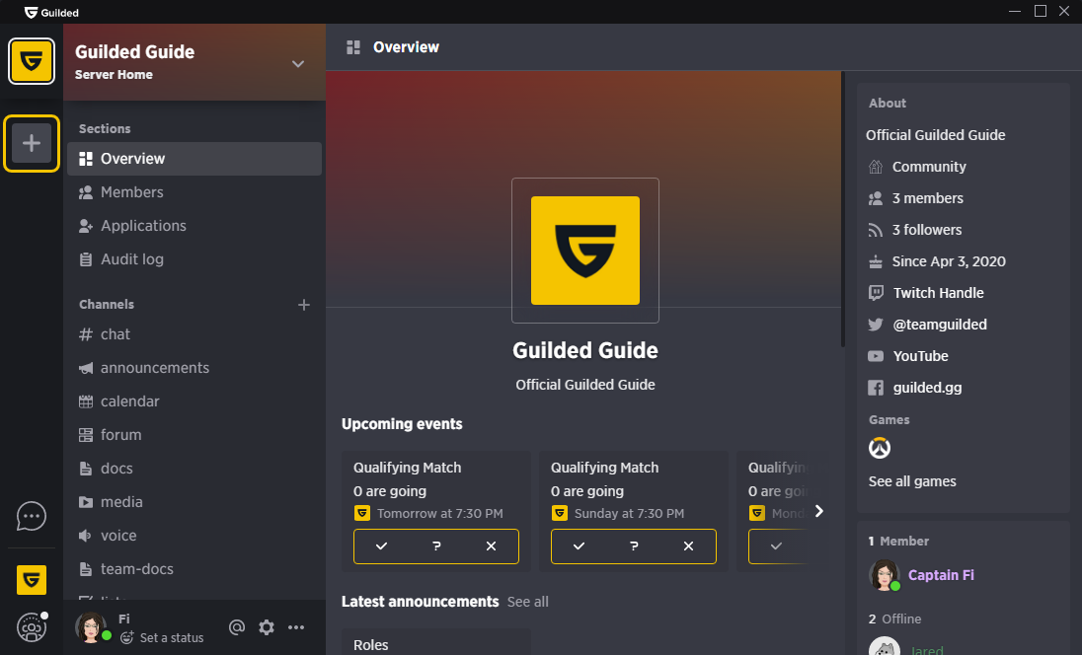The width and height of the screenshot is (1082, 655).
Task: Join the voice channel
Action: tap(194, 535)
